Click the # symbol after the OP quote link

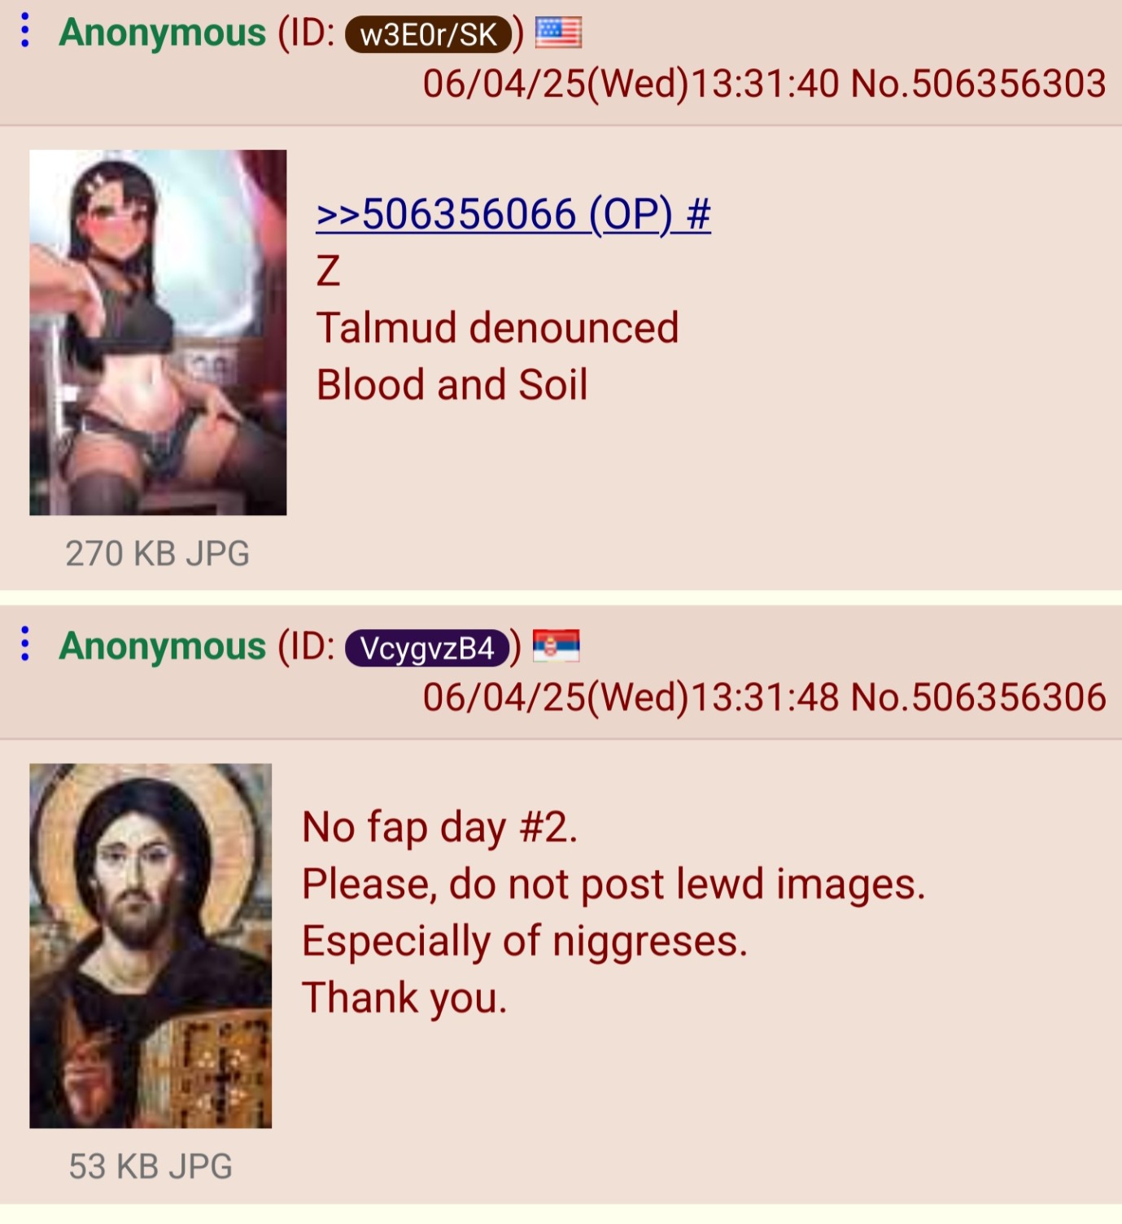[698, 215]
